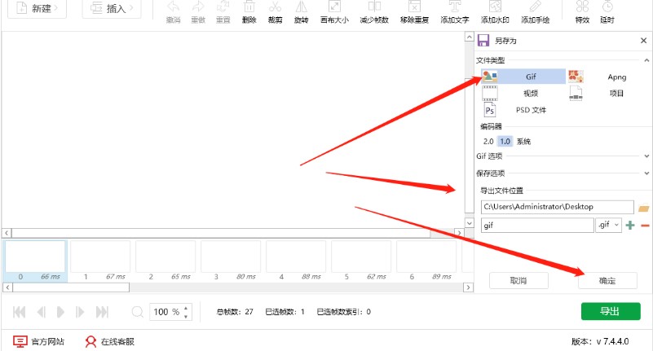This screenshot has width=653, height=351.
Task: Decrease zoom with the down stepper arrow
Action: 186,317
